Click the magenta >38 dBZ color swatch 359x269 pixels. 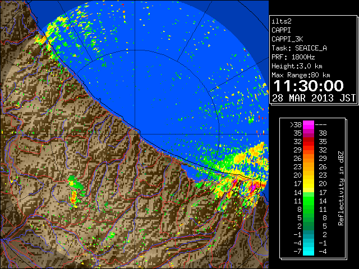click(309, 124)
